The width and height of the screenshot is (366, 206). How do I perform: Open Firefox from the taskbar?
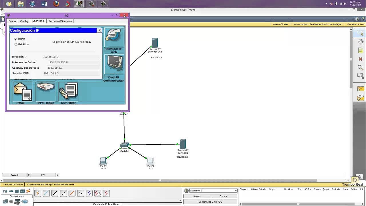(x=56, y=4)
